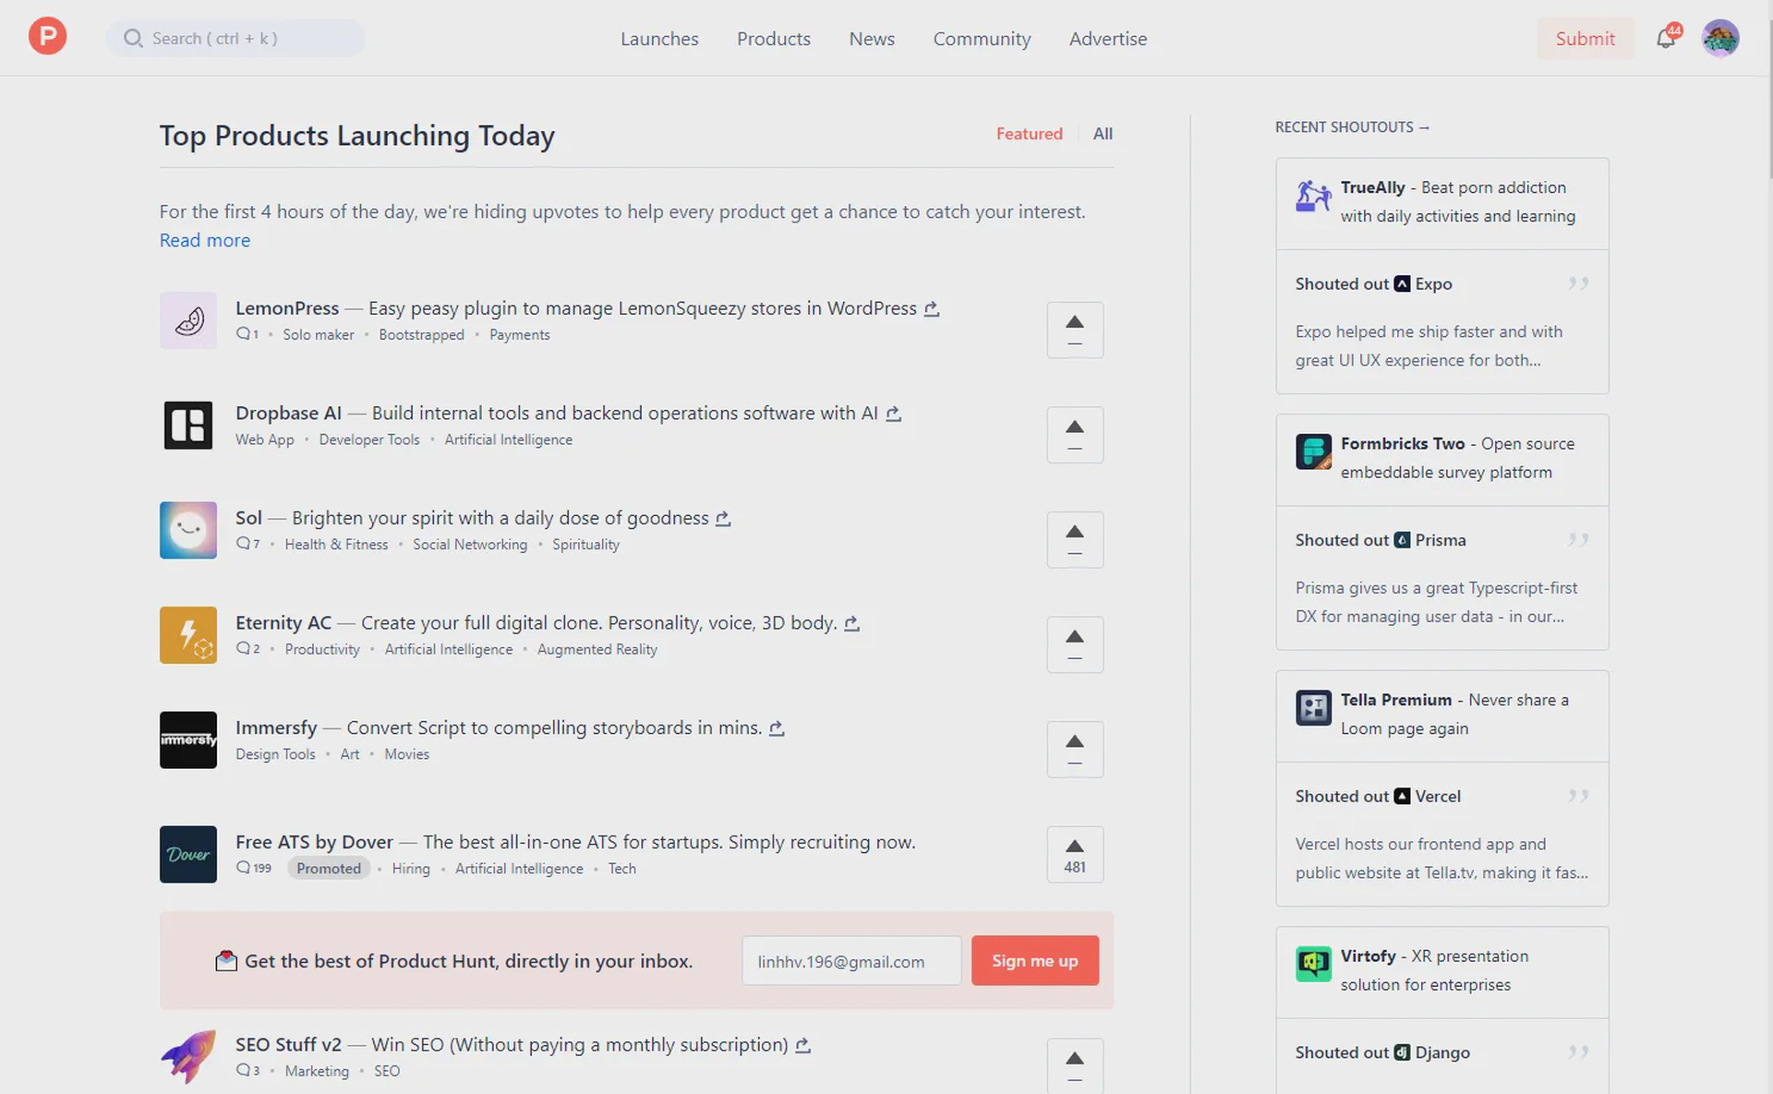
Task: Open Eternity AC product icon
Action: click(x=188, y=635)
